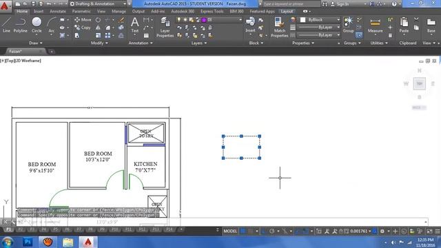Select the Rotate tool icon
Viewport: 441px width, 248px height.
tap(98, 20)
